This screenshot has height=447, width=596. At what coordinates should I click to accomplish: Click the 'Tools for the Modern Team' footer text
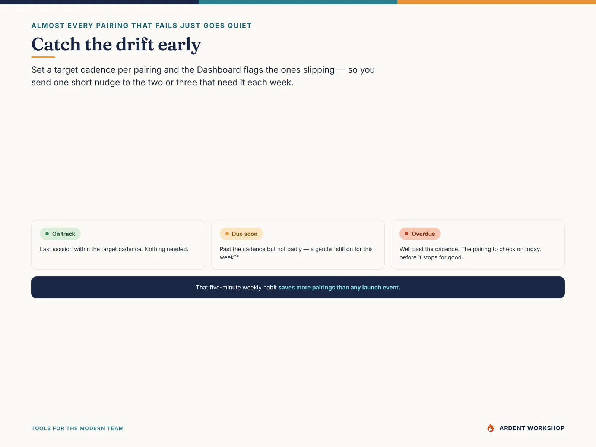point(77,428)
